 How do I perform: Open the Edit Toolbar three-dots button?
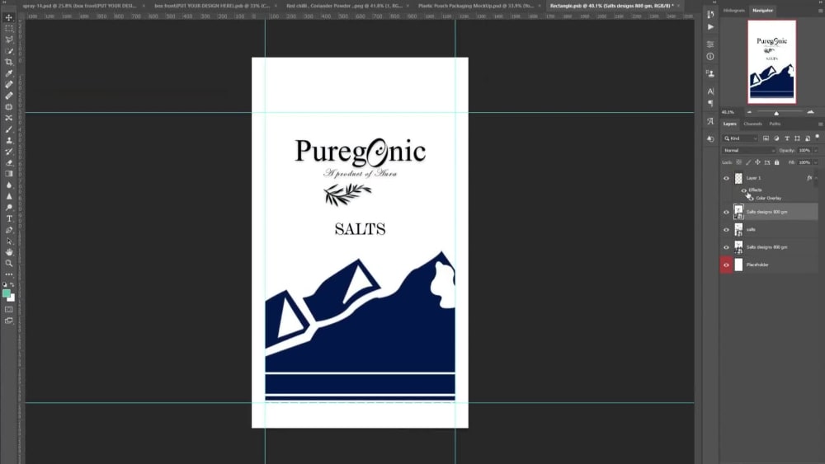tap(9, 274)
